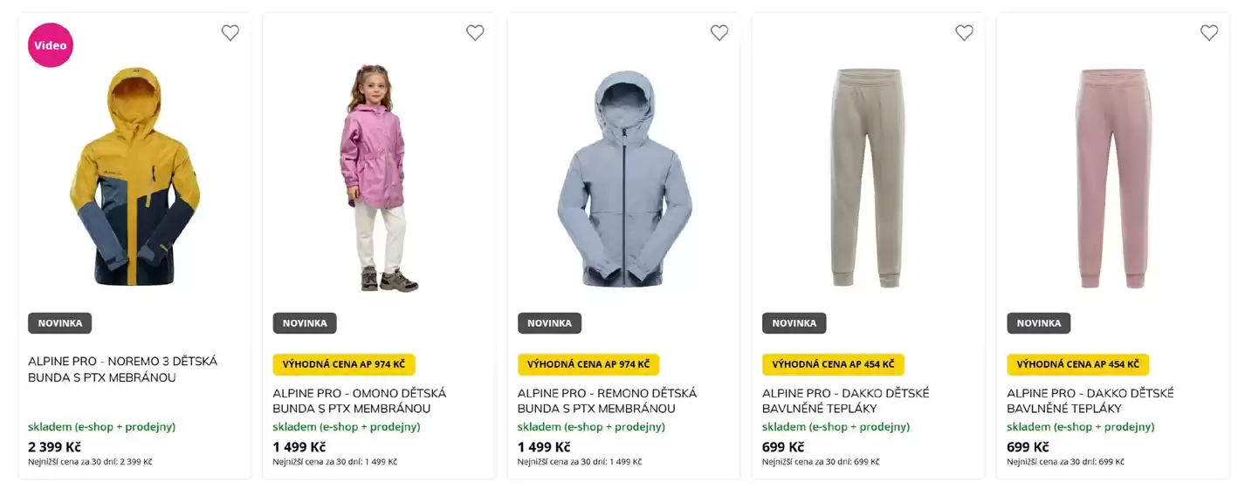This screenshot has width=1238, height=488.
Task: Open OMONO DĚTSKÁ BUNDA product link
Action: 360,401
